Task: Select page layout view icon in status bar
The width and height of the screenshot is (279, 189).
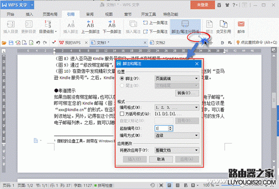Action: [x=169, y=185]
